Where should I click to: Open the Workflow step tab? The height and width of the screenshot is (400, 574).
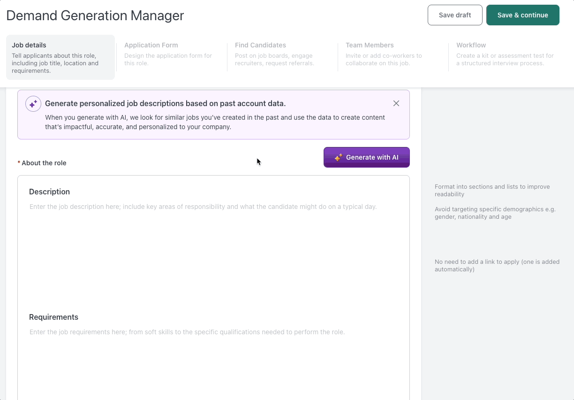point(505,54)
